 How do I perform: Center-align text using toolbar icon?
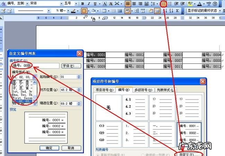point(134,3)
